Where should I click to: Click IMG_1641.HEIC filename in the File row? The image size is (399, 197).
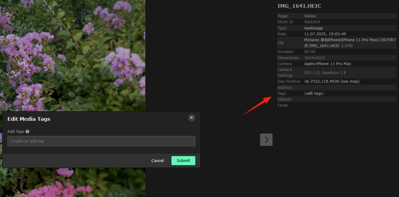tap(324, 46)
